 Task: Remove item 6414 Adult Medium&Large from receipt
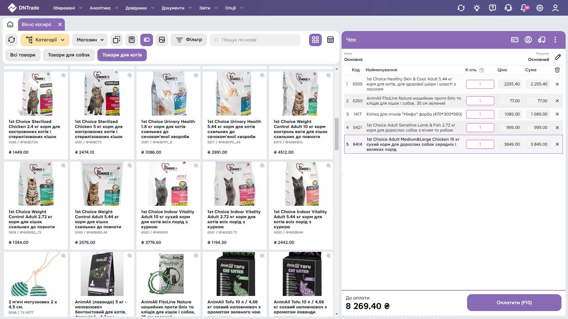[557, 144]
